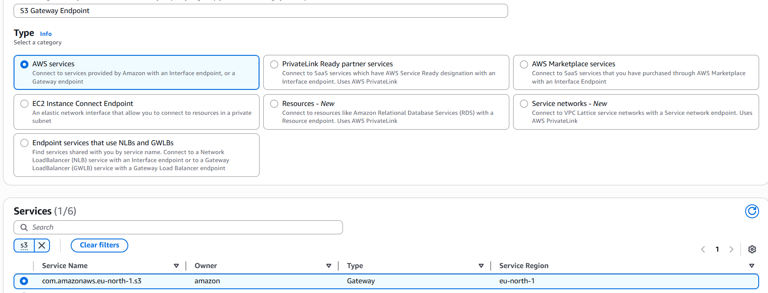Refresh the Services list
The height and width of the screenshot is (293, 768).
tap(752, 211)
